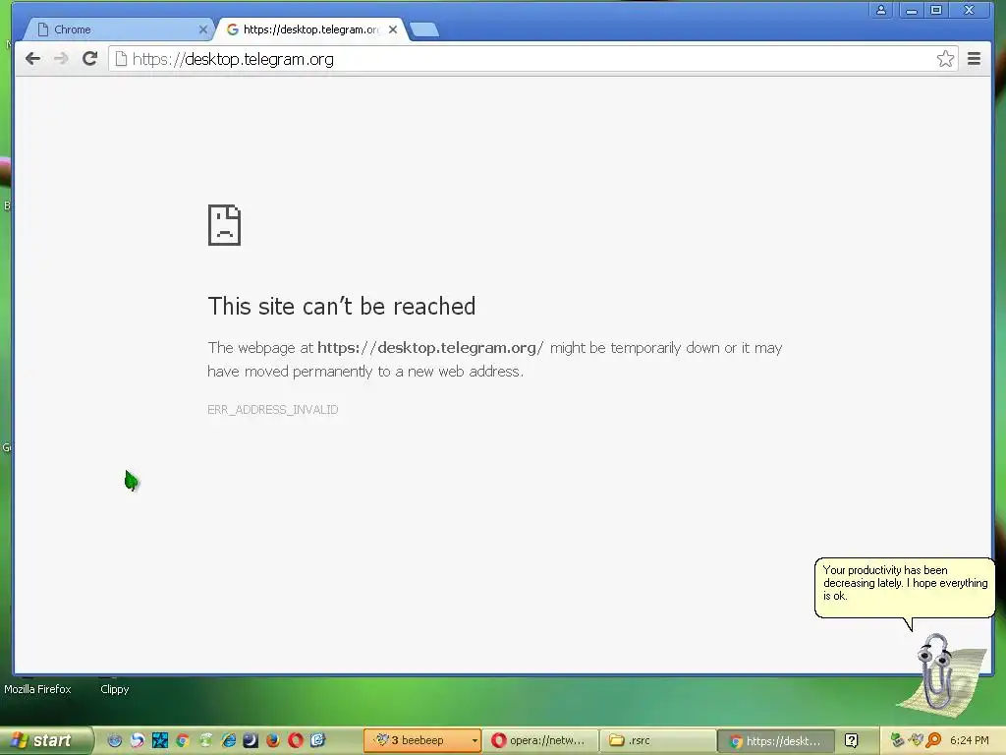Viewport: 1006px width, 755px height.
Task: Click the 6:24 PM system clock
Action: click(x=970, y=740)
